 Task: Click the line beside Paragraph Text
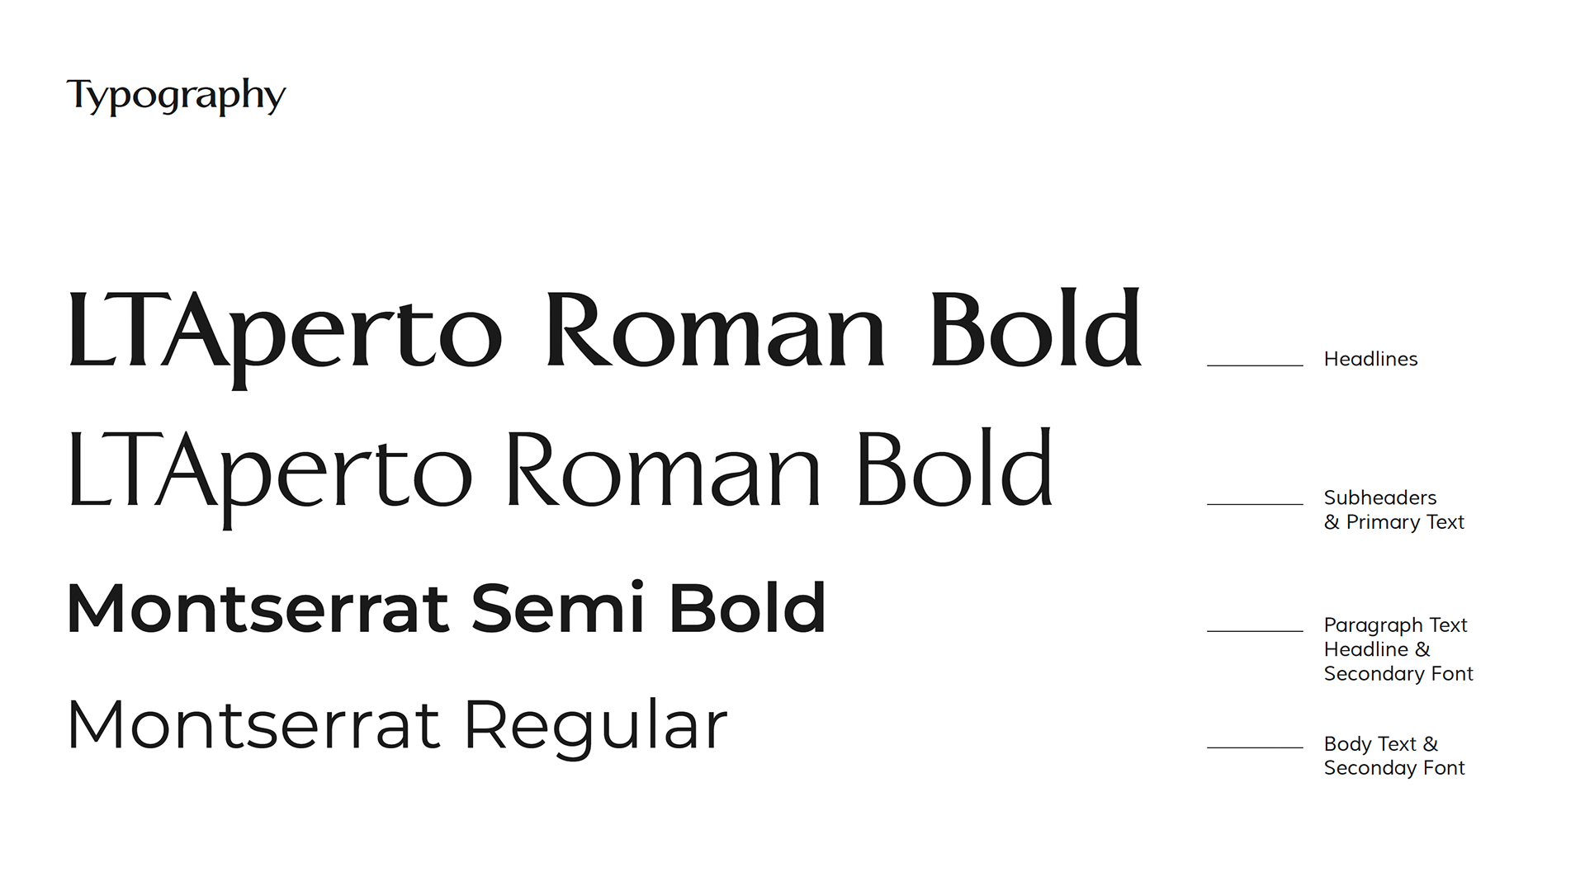[1255, 630]
